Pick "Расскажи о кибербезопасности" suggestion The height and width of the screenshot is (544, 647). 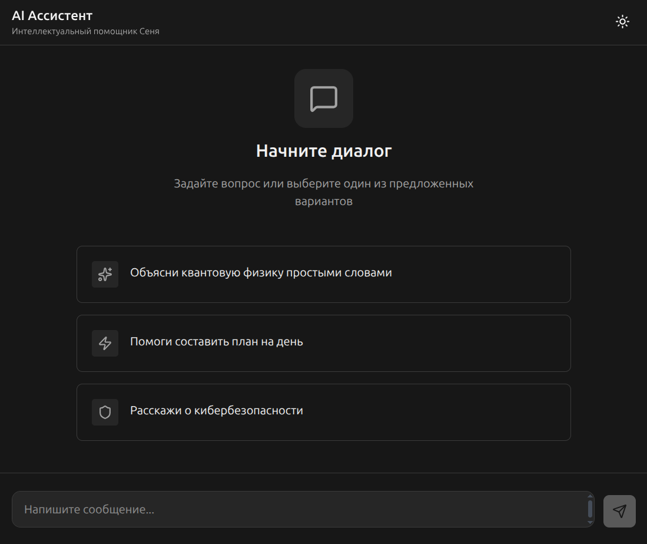coord(324,412)
